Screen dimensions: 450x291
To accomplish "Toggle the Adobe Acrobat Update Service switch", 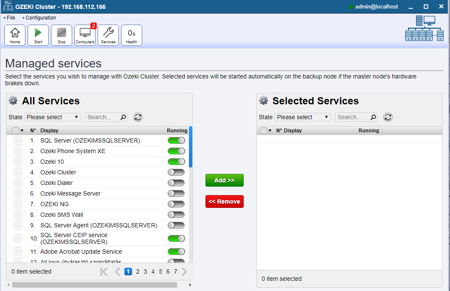I will point(176,252).
